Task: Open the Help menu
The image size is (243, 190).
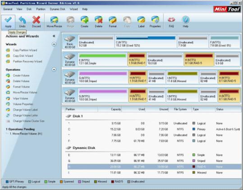Action: point(85,9)
